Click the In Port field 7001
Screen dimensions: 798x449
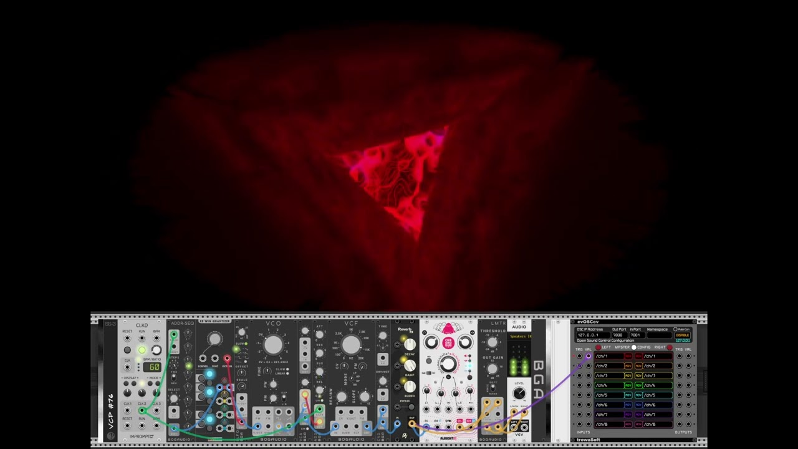(x=637, y=335)
